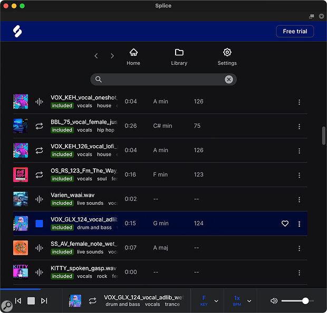Click the waveform icon for Varien_waai.wav
This screenshot has height=313, width=327.
[x=39, y=199]
